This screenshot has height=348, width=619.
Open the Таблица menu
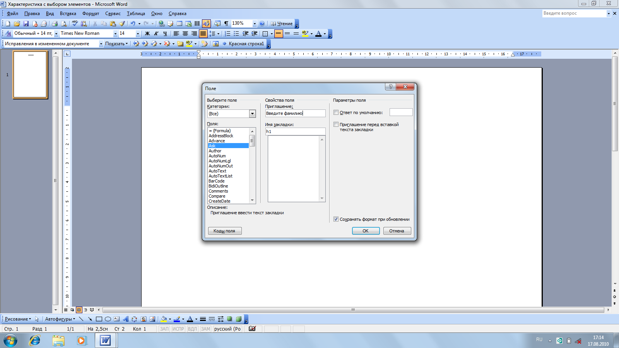pyautogui.click(x=136, y=14)
